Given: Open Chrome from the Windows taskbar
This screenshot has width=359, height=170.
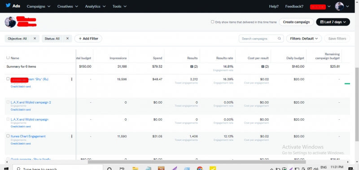Looking at the screenshot, I should pos(200,169).
